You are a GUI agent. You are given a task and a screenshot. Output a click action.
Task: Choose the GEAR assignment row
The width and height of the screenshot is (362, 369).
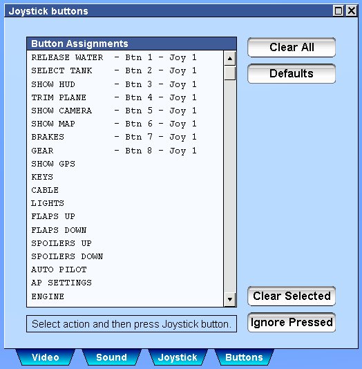click(125, 151)
